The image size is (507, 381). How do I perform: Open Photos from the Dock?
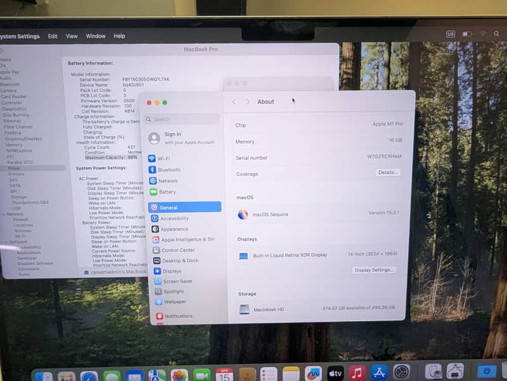pyautogui.click(x=179, y=375)
